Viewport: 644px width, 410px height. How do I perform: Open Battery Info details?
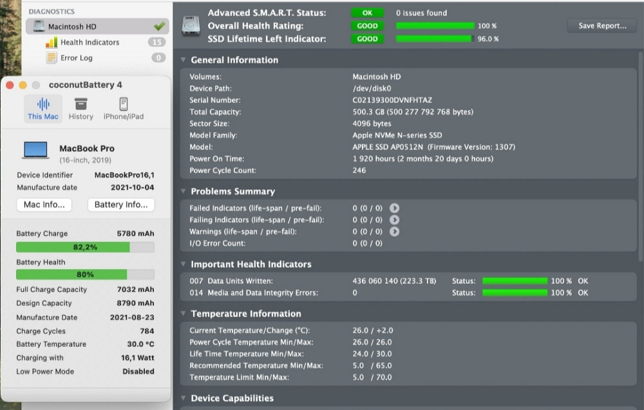pos(120,204)
